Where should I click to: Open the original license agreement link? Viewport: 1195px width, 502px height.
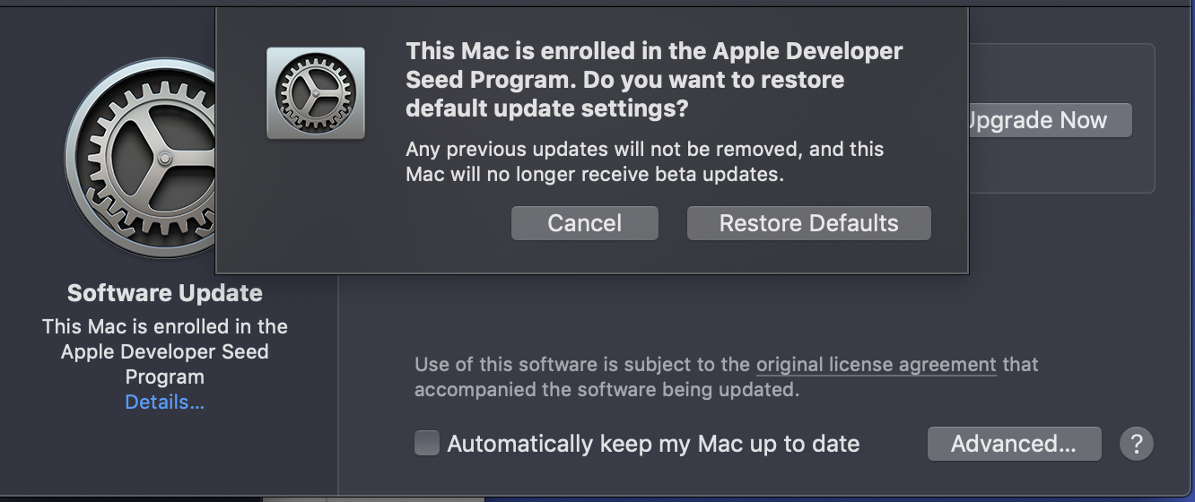876,365
